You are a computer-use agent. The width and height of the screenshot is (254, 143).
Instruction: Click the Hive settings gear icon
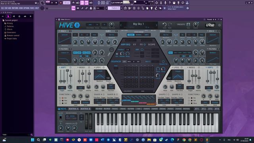(219, 25)
